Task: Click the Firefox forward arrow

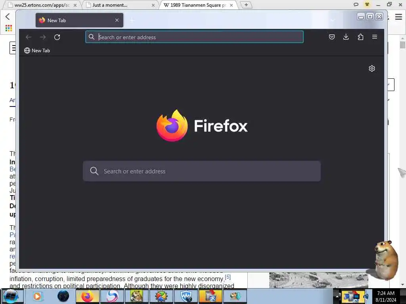Action: (x=43, y=37)
